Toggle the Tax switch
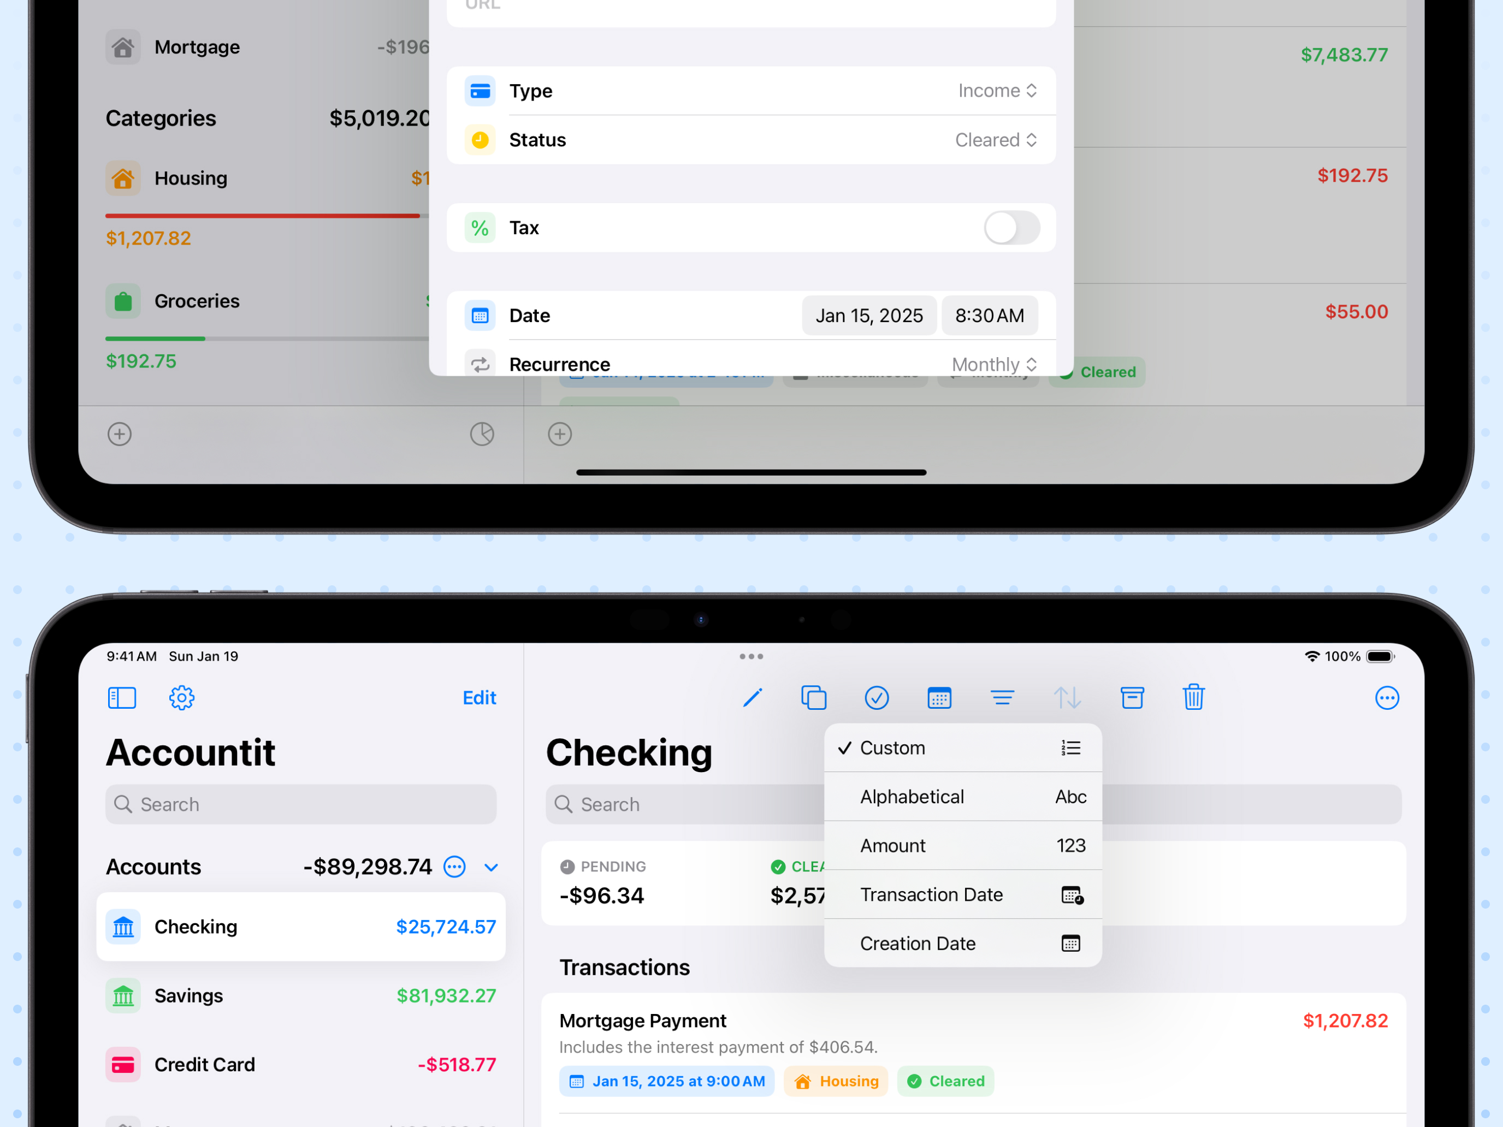The width and height of the screenshot is (1503, 1127). (x=1011, y=228)
